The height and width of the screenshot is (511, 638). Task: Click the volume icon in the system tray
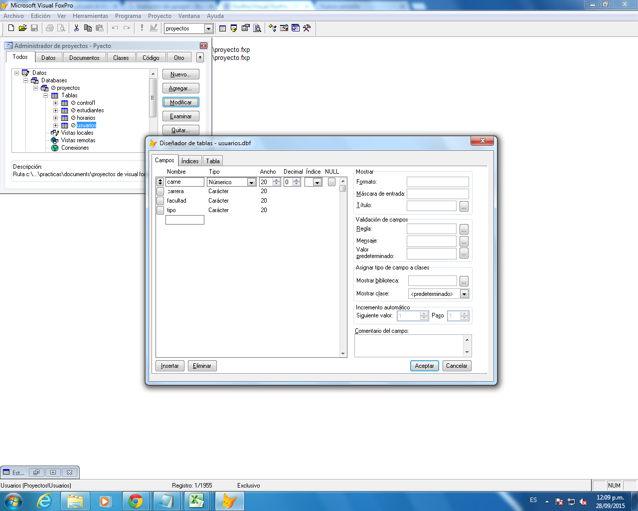coord(583,502)
